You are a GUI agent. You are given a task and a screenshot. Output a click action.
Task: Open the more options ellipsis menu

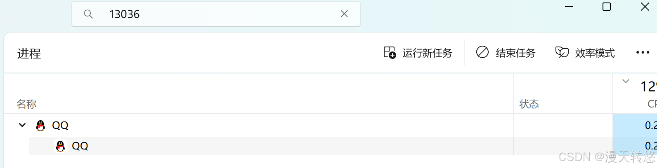point(643,52)
